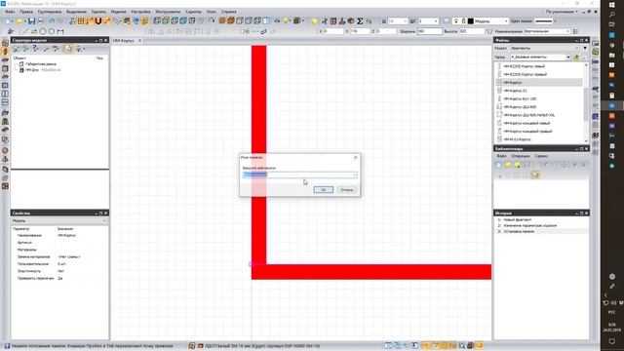Click the Open folder icon in toolbar

19,21
